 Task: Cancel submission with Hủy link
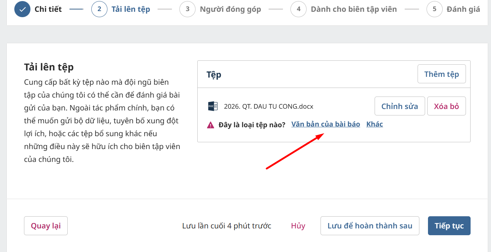click(x=298, y=226)
